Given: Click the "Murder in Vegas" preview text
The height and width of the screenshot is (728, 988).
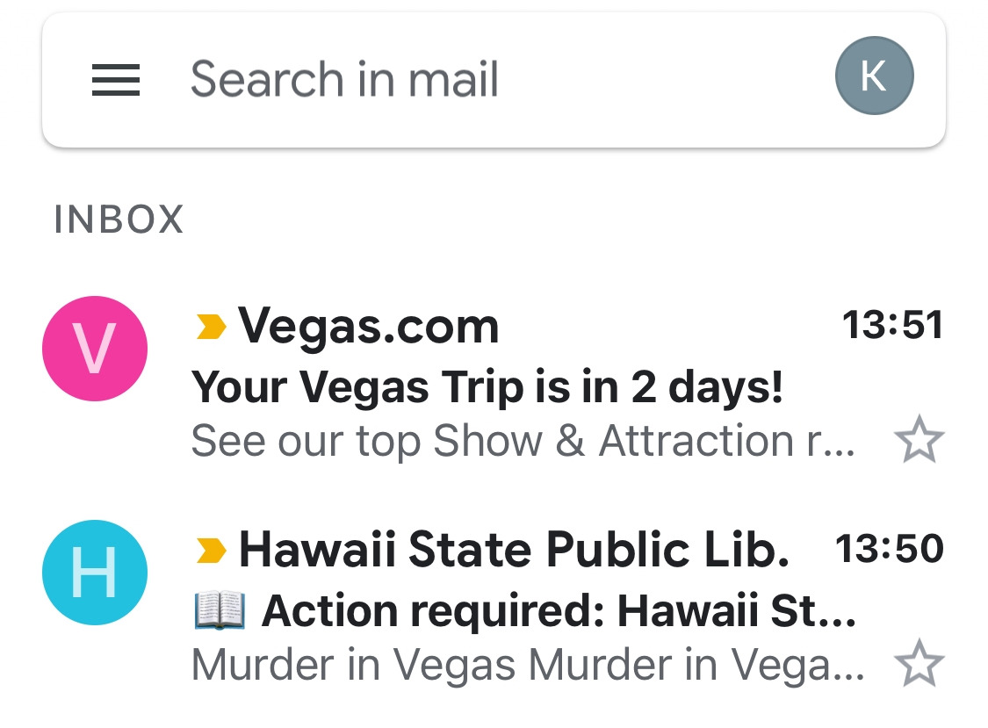Looking at the screenshot, I should click(528, 665).
